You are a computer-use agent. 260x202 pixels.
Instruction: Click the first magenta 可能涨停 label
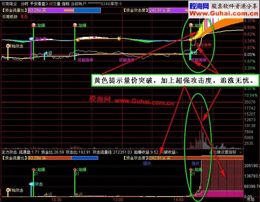[85, 60]
